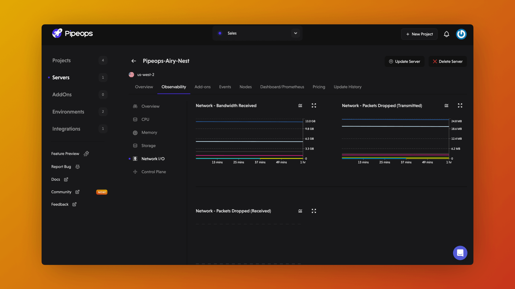Click the Update Server button
Viewport: 515px width, 289px height.
(404, 62)
